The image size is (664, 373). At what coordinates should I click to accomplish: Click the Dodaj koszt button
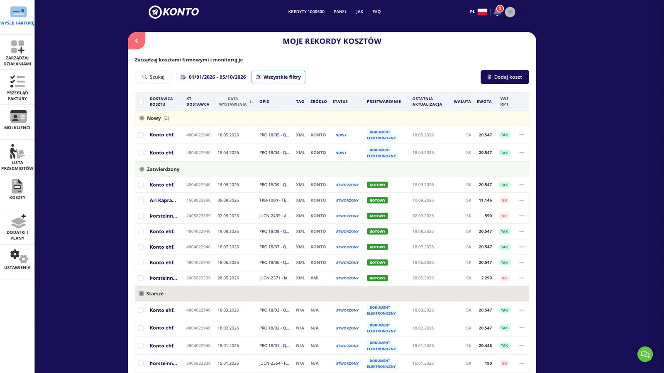505,77
